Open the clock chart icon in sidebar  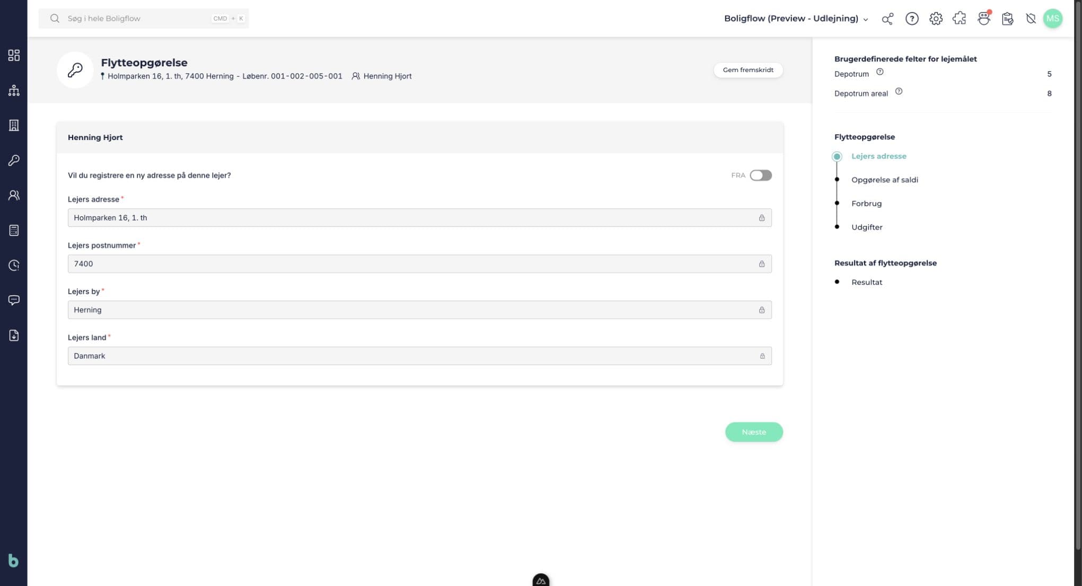14,265
